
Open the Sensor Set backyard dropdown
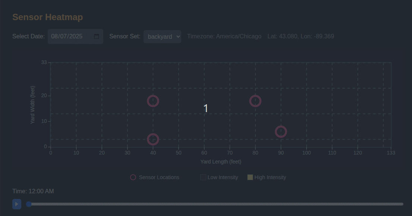(162, 36)
